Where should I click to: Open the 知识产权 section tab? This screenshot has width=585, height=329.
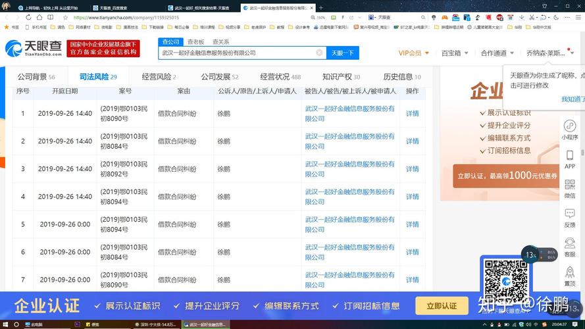click(x=341, y=77)
